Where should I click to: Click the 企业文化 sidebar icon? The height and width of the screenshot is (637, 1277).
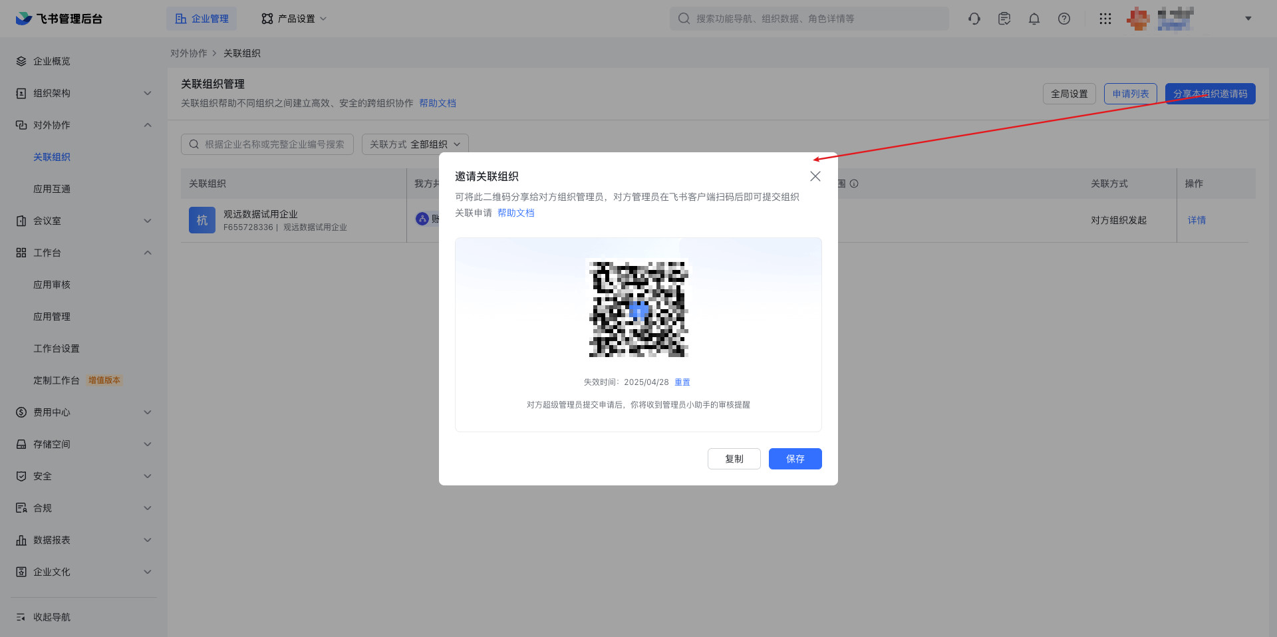point(21,572)
